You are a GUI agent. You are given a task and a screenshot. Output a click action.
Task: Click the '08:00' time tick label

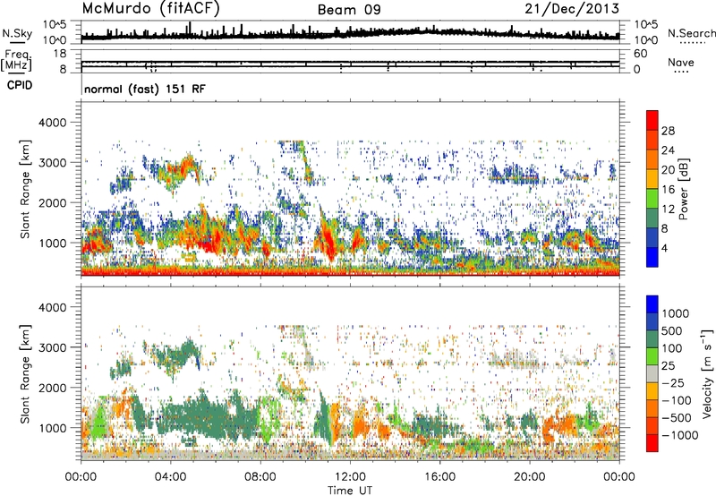260,477
